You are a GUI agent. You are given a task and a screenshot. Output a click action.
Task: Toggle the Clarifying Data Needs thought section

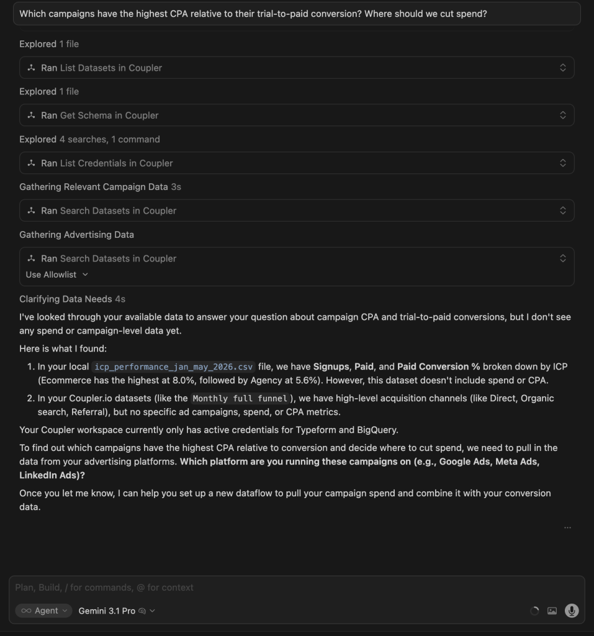[72, 299]
